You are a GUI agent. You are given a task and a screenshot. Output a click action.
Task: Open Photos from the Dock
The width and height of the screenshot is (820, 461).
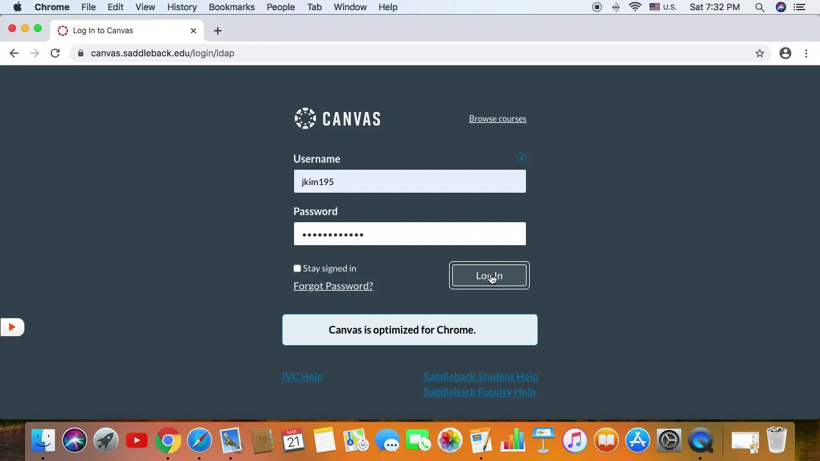pyautogui.click(x=450, y=441)
